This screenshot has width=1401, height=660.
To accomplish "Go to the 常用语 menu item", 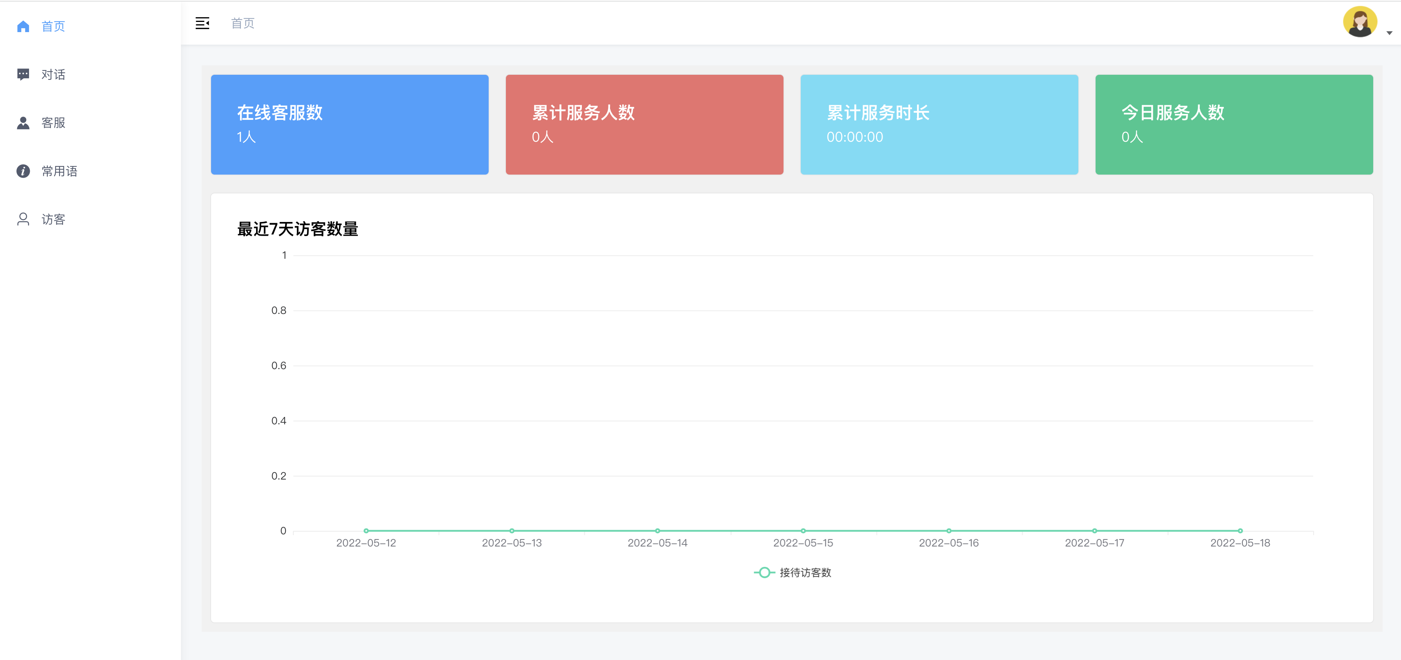I will coord(59,171).
